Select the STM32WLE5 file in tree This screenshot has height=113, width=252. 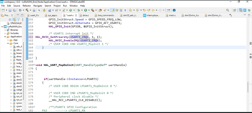[x=15, y=23]
